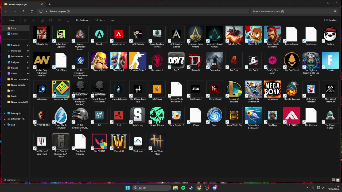
Task: Click the address bar path Nueva carpeta (2)
Action: (x=60, y=11)
